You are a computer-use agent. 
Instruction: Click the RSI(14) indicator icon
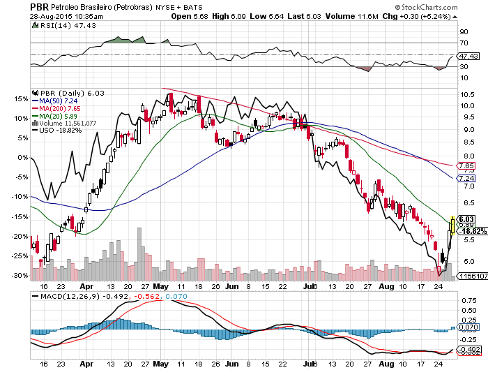(x=35, y=25)
